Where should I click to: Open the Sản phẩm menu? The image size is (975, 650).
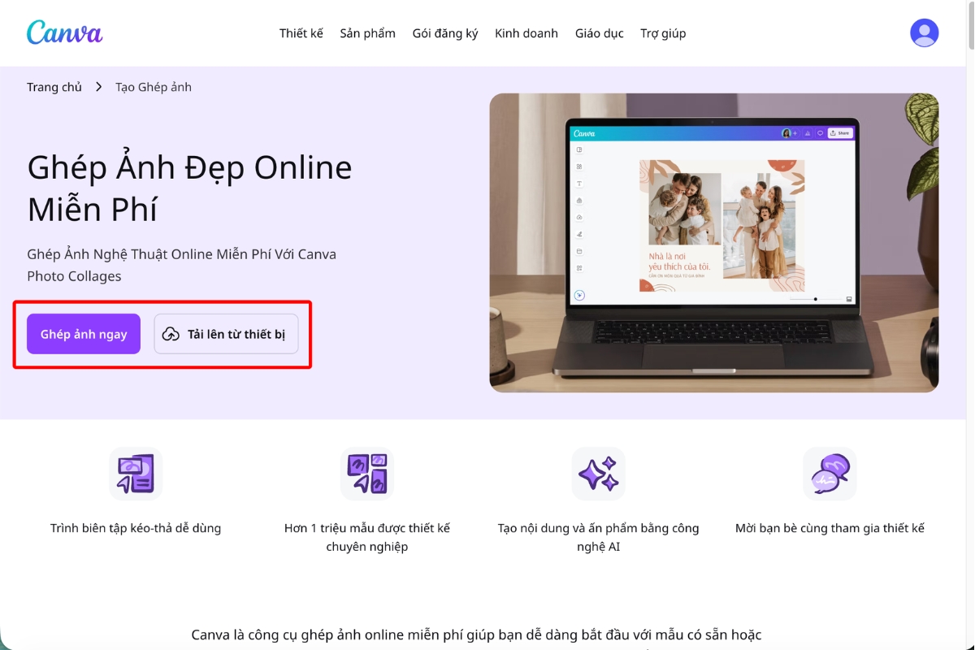click(x=368, y=33)
